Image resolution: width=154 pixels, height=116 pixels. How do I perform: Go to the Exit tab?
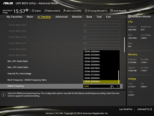pyautogui.click(x=108, y=17)
